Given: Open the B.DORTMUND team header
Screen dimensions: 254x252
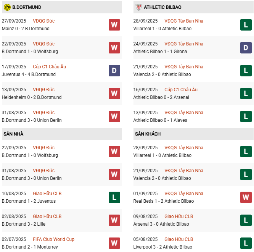Looking at the screenshot, I should pos(27,7).
